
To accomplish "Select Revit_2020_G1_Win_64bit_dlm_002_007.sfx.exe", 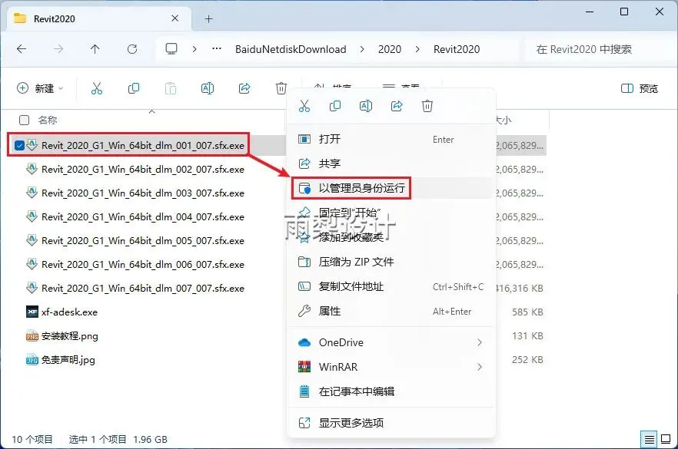I will pyautogui.click(x=143, y=169).
